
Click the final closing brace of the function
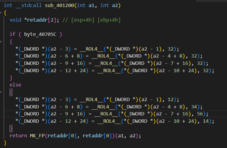point(5,142)
